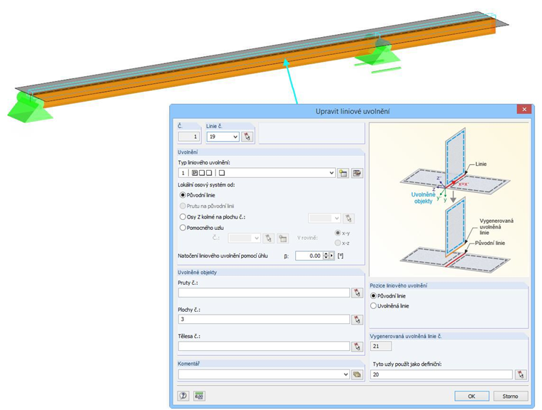
Task: Open comment library icon beside Komentář
Action: tap(357, 374)
